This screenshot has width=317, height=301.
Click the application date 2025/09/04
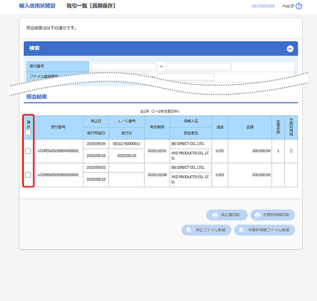point(96,144)
